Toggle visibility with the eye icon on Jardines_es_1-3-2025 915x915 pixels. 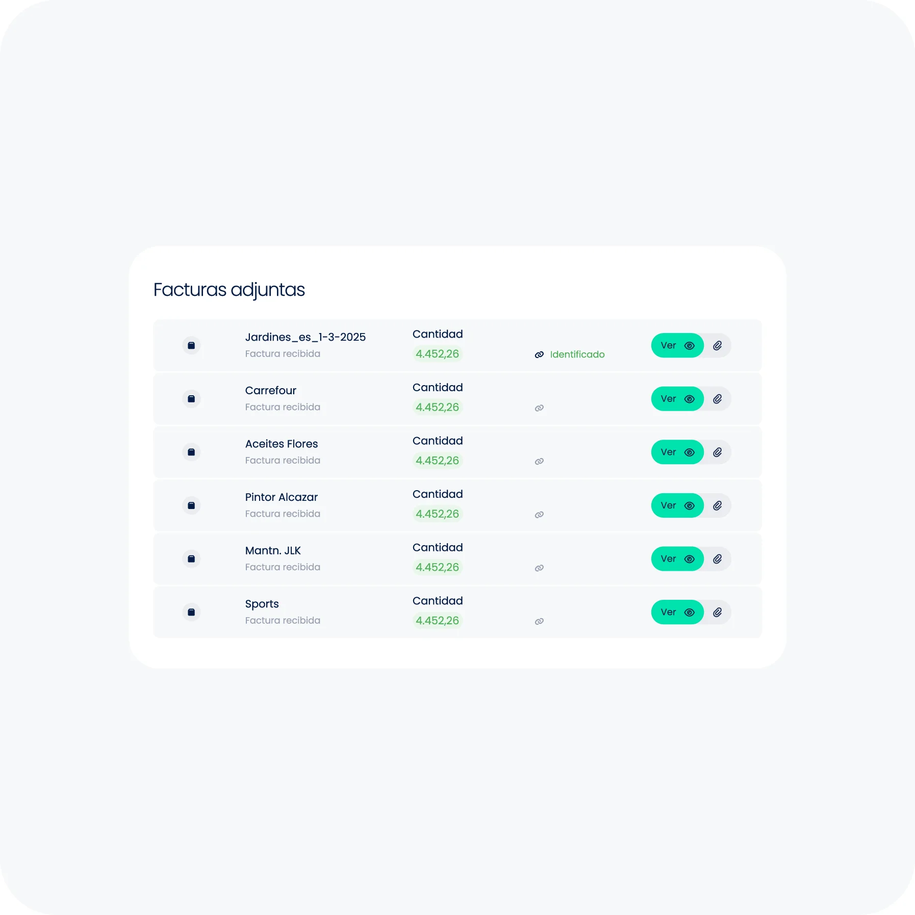coord(690,345)
